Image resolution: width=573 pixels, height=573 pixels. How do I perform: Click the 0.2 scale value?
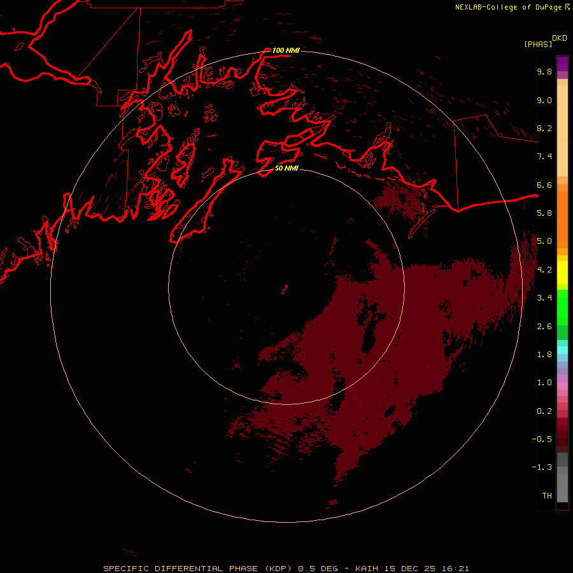click(x=544, y=411)
